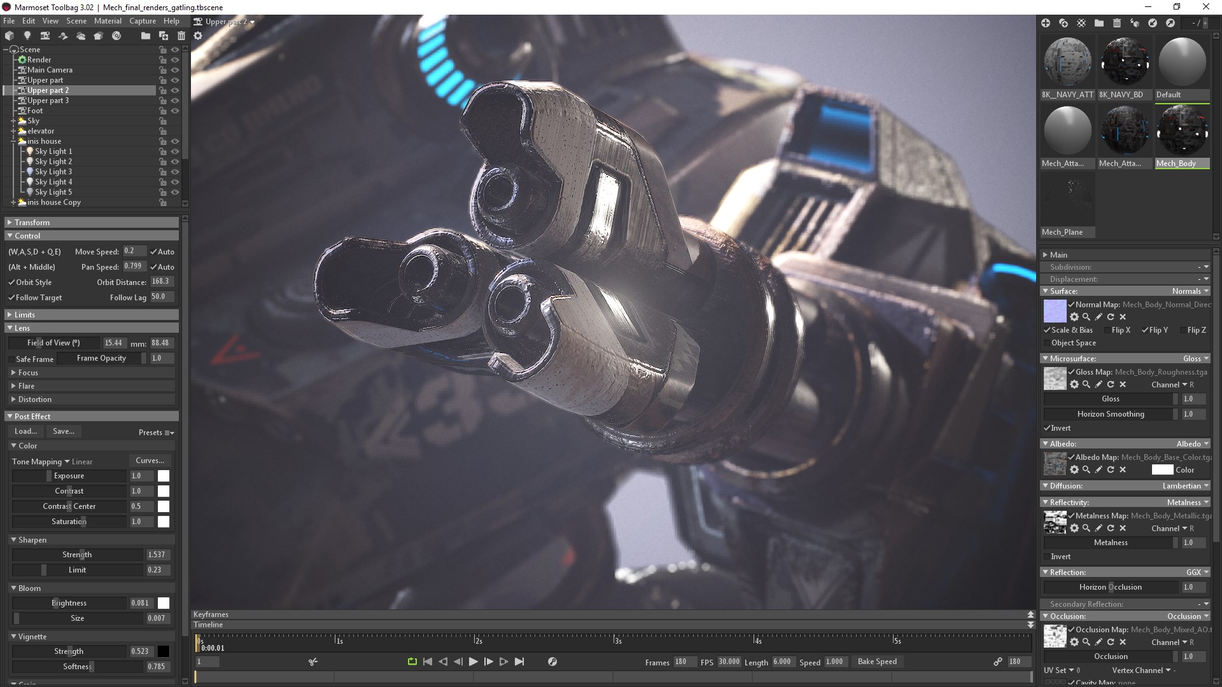
Task: Open the Capture menu
Action: click(142, 21)
